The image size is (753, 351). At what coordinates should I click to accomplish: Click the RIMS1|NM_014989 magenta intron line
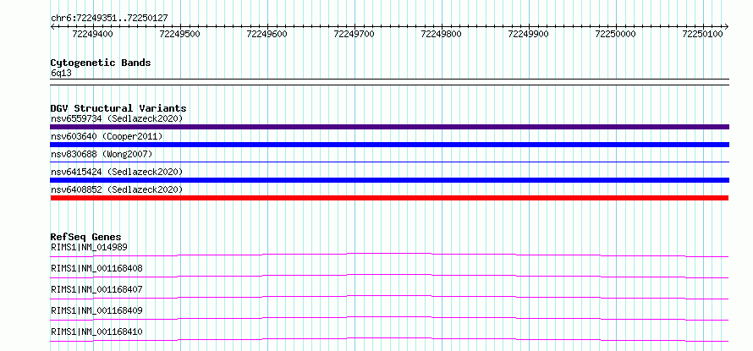click(389, 255)
